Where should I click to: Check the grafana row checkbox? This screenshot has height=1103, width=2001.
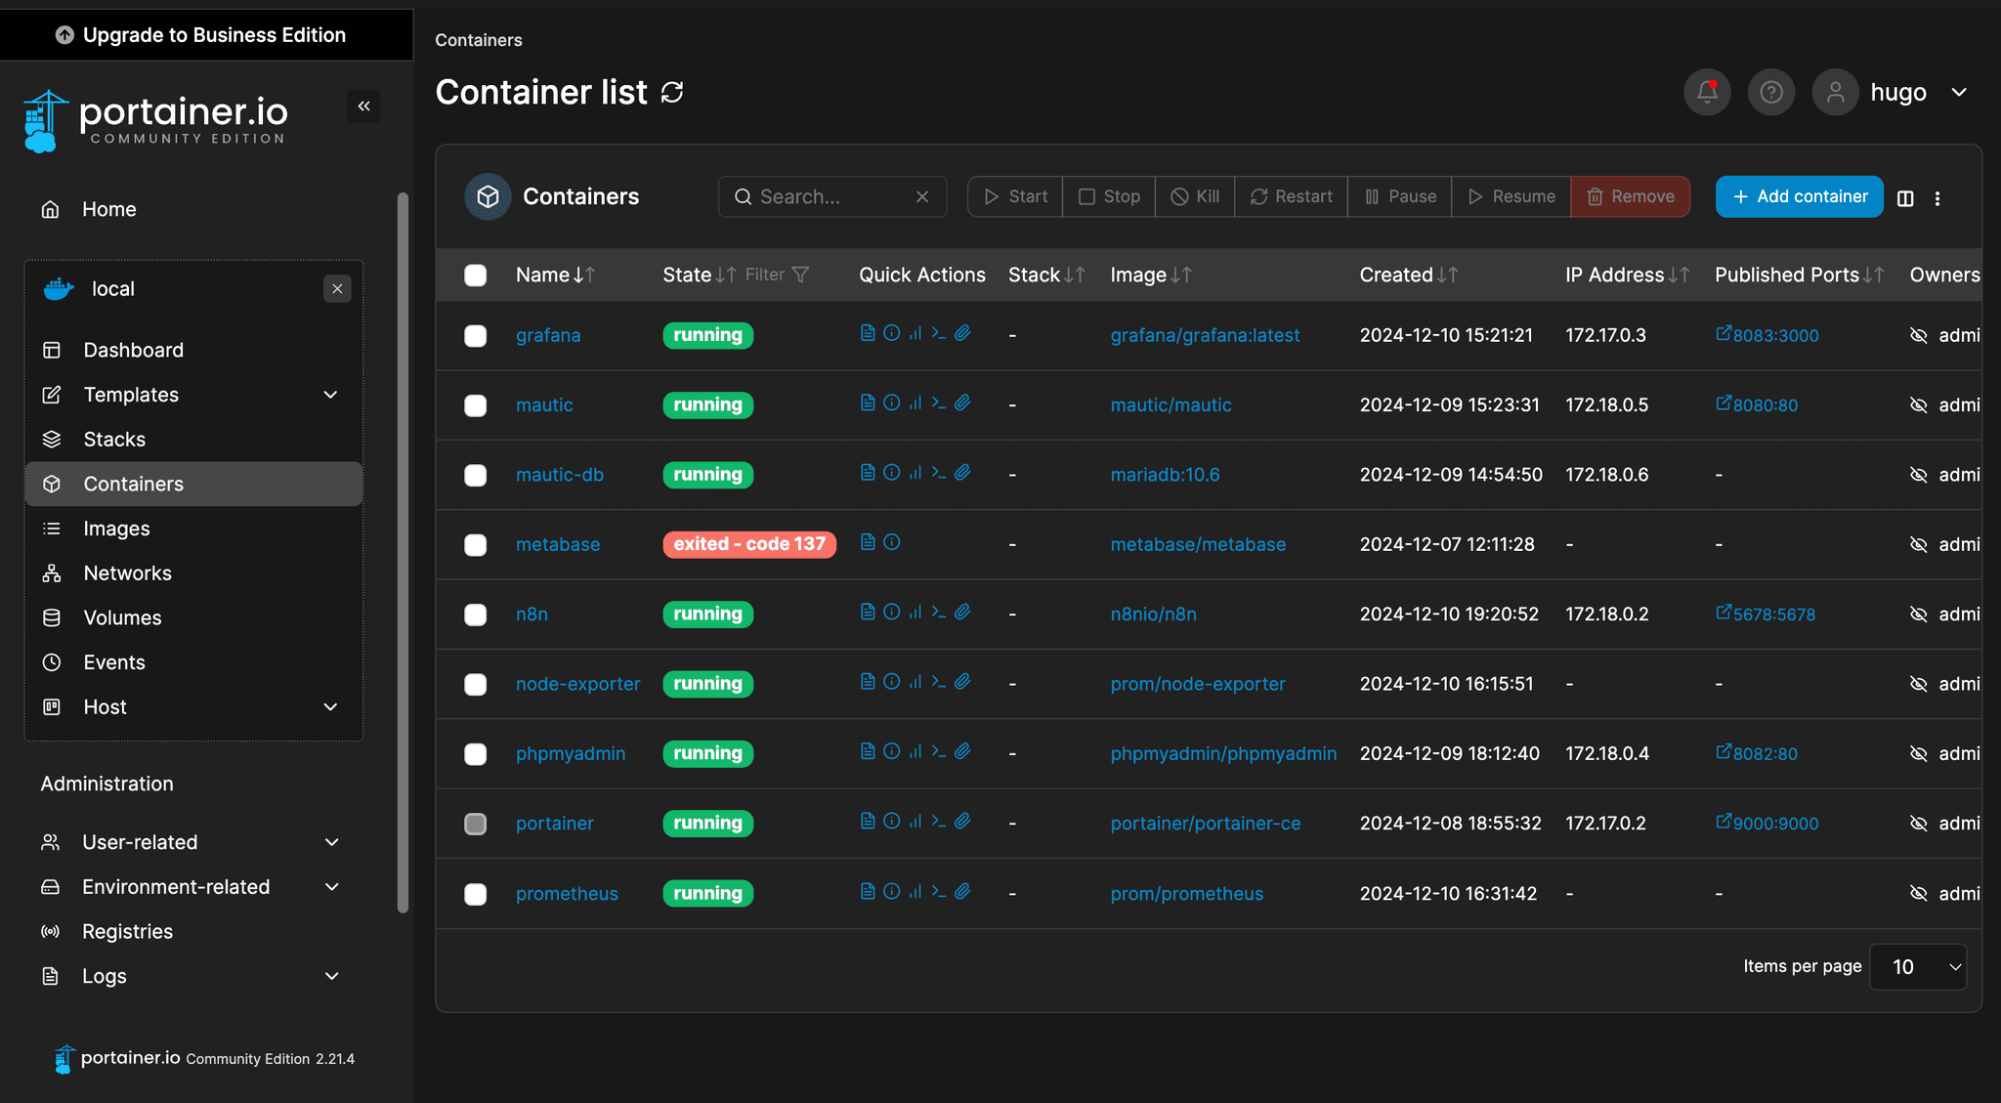tap(476, 336)
